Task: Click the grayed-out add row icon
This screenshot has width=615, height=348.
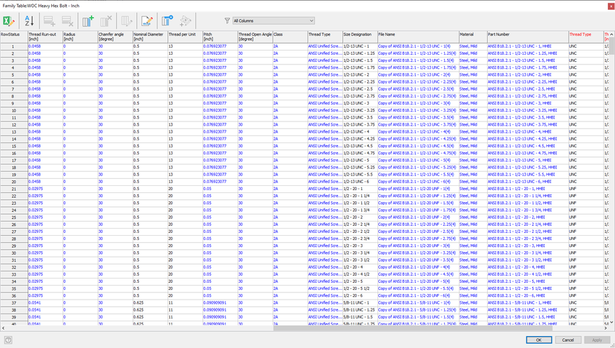Action: tap(49, 21)
